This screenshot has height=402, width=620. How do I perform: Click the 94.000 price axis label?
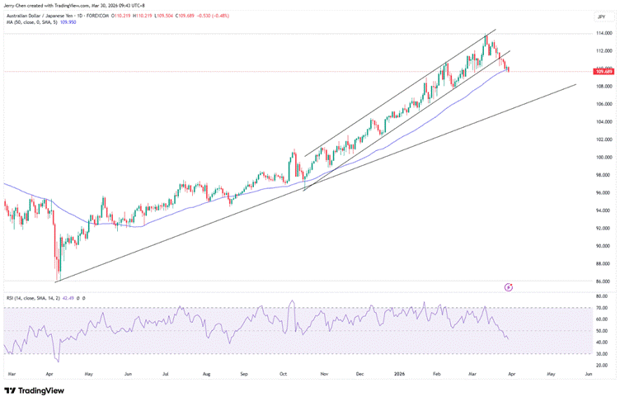point(604,210)
